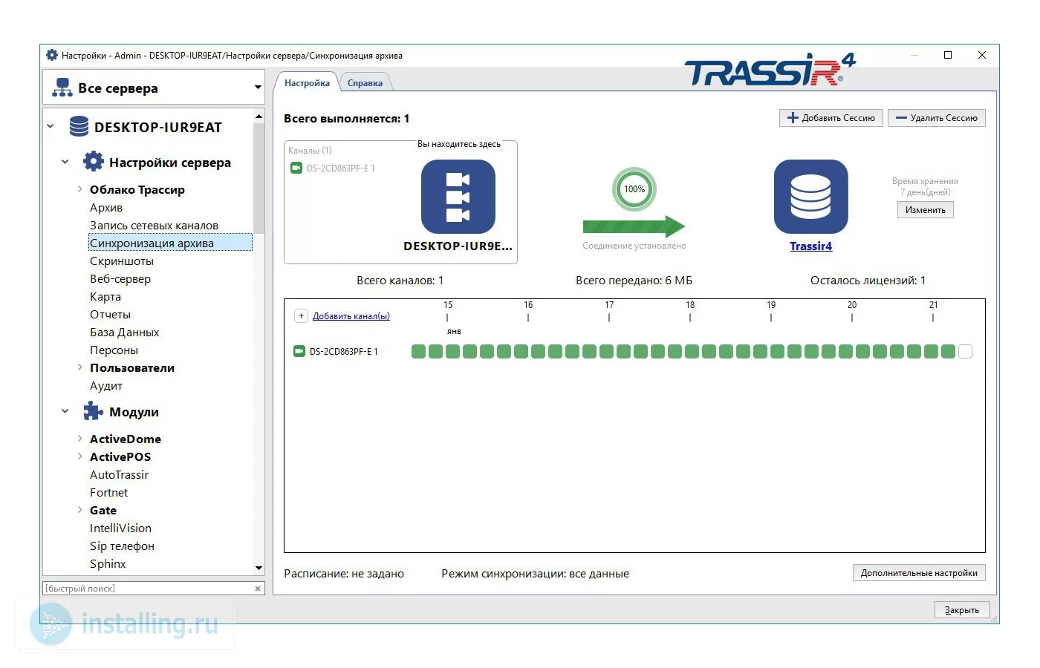The width and height of the screenshot is (1040, 668).
Task: Expand the ActiveDome module
Action: tap(79, 439)
